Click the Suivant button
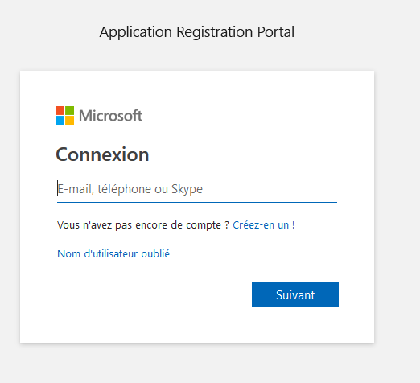The height and width of the screenshot is (383, 420). click(295, 294)
